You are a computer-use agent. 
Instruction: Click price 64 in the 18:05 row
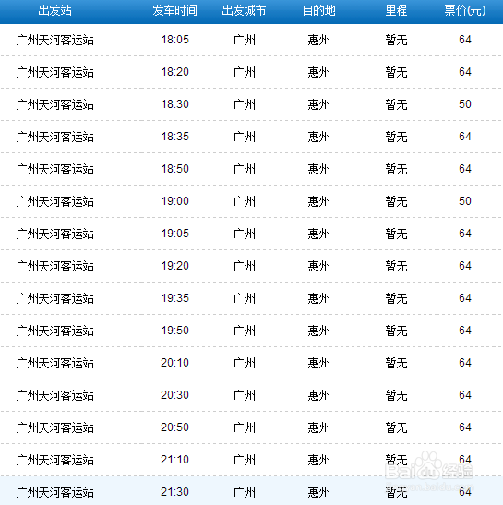[x=465, y=40]
